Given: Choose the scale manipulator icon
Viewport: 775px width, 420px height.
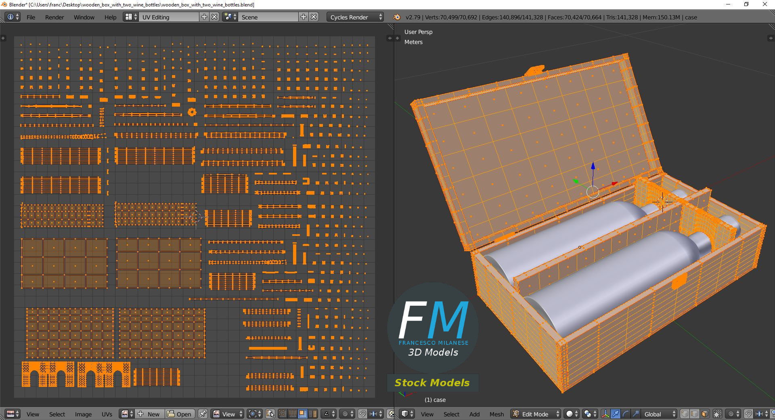Looking at the screenshot, I should 635,414.
